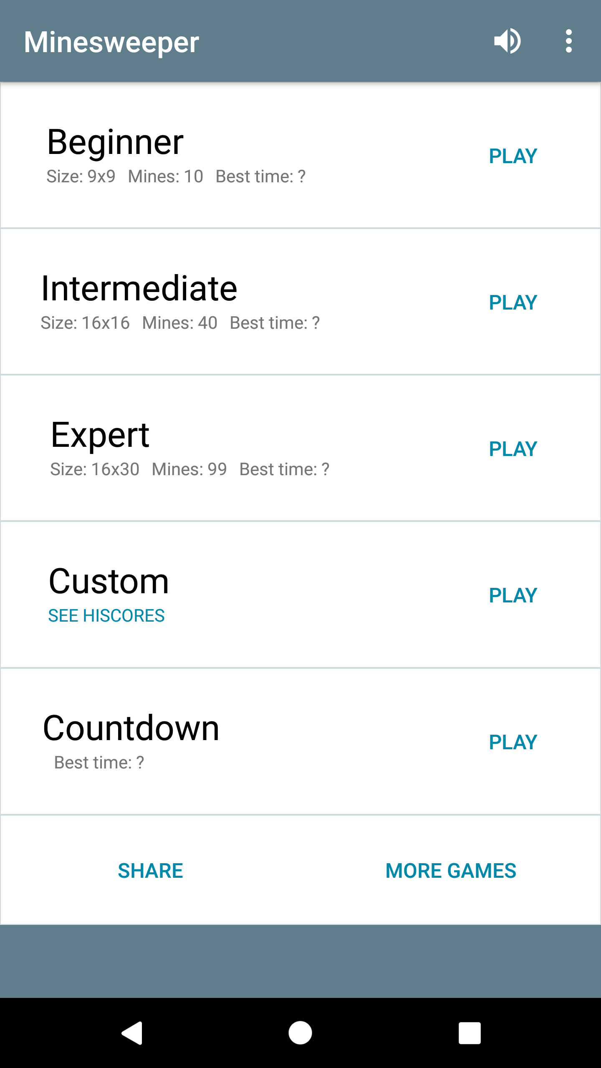Open the recent apps square button
Image resolution: width=601 pixels, height=1068 pixels.
(470, 1033)
